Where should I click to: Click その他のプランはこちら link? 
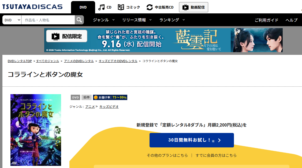[x=167, y=155]
